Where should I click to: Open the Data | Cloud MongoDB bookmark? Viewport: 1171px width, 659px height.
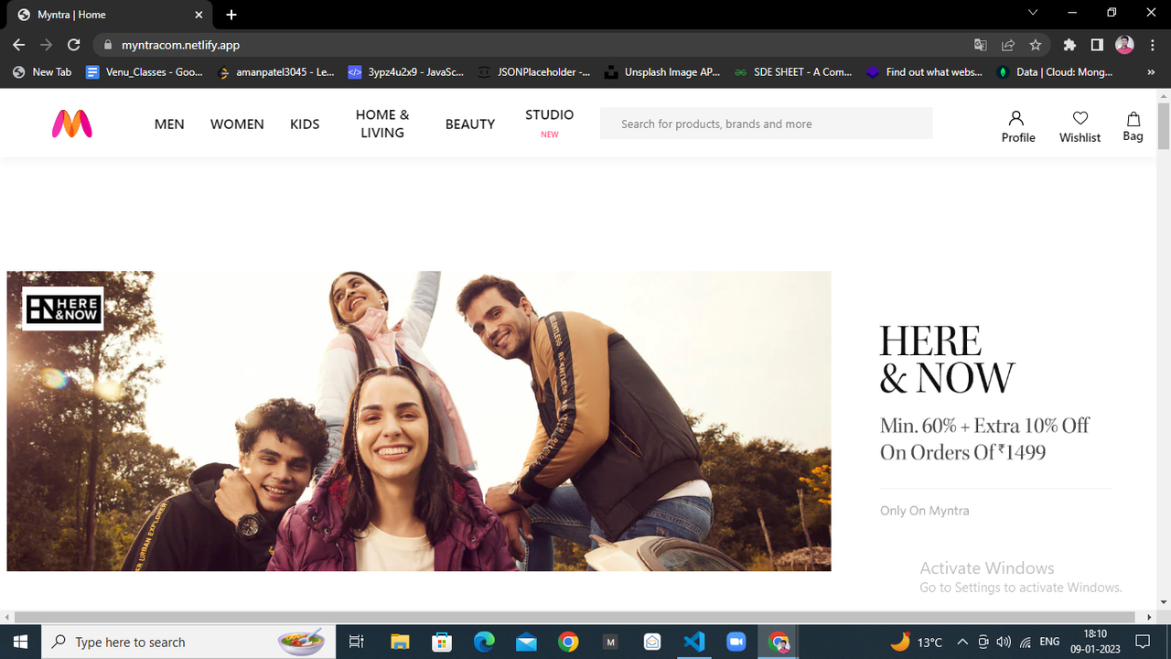pyautogui.click(x=1055, y=71)
